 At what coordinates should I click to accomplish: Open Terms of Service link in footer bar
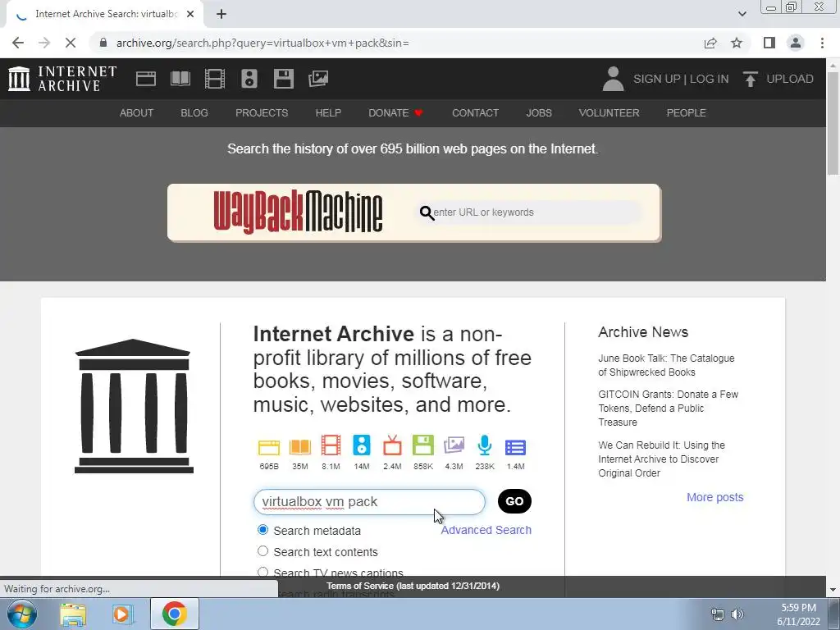coord(413,586)
